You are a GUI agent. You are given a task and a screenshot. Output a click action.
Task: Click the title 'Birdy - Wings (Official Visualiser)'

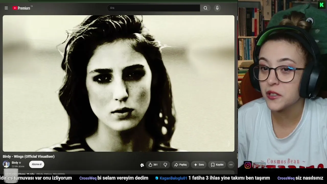29,156
